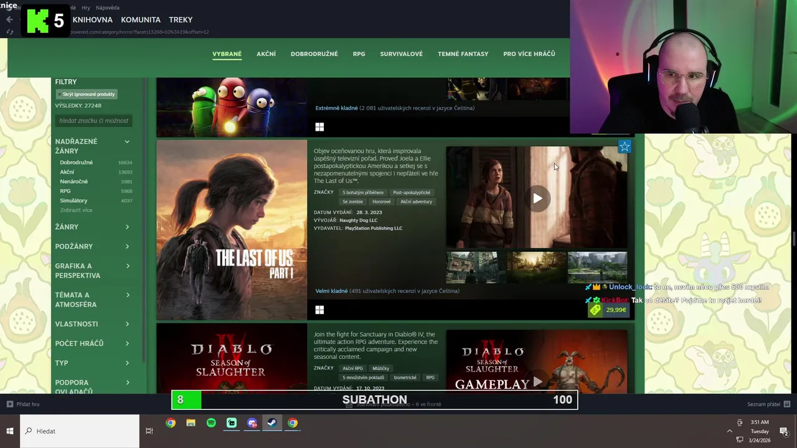Open Komunita in Steam navigation
Viewport: 797px width, 448px height.
click(141, 20)
